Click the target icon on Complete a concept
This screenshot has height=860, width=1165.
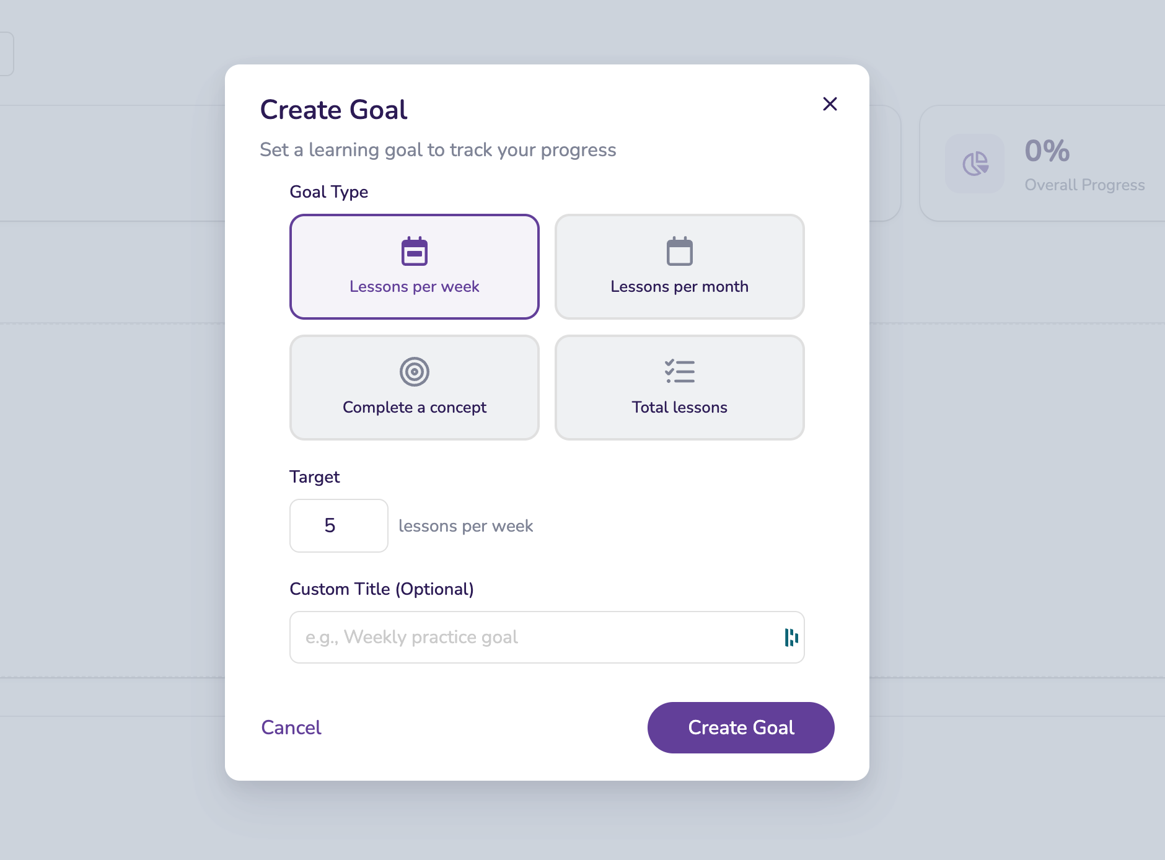pyautogui.click(x=414, y=372)
